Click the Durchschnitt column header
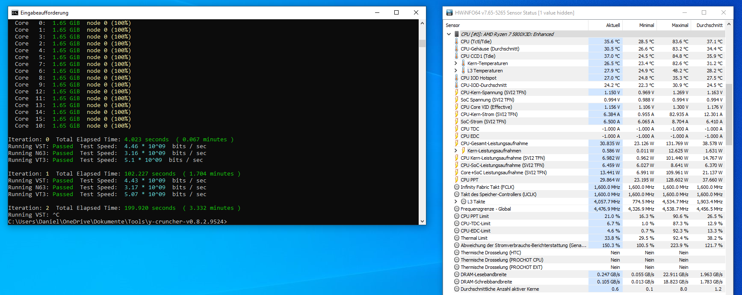Screen dimensions: 742x295 [708, 25]
